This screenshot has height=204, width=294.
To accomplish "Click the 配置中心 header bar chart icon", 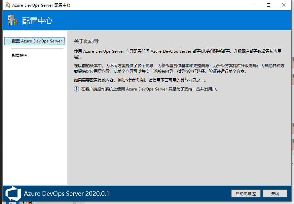I will (12, 20).
